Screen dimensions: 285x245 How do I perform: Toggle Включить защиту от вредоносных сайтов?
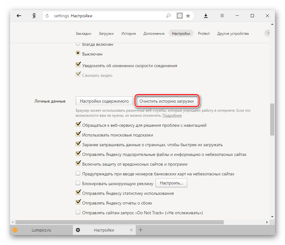(x=78, y=163)
